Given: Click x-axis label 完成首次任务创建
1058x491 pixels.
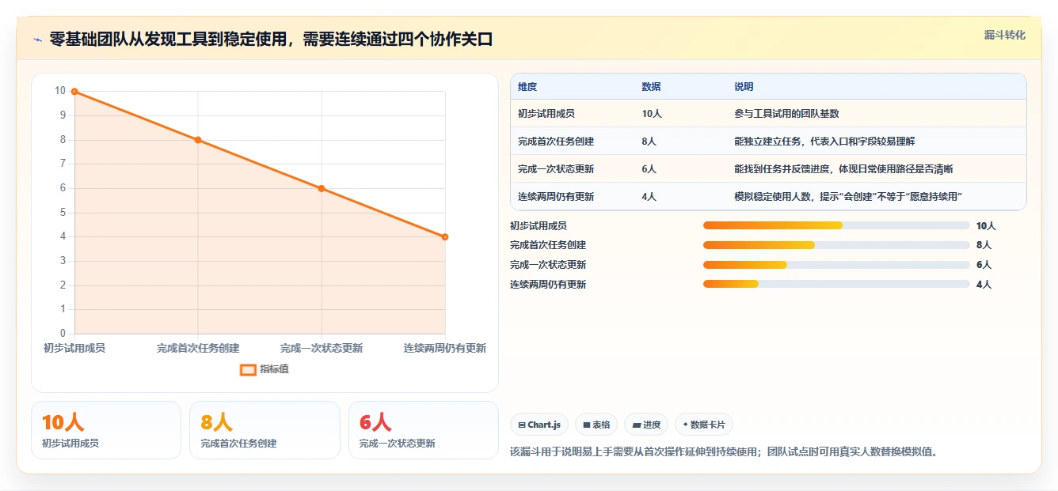Looking at the screenshot, I should point(198,348).
